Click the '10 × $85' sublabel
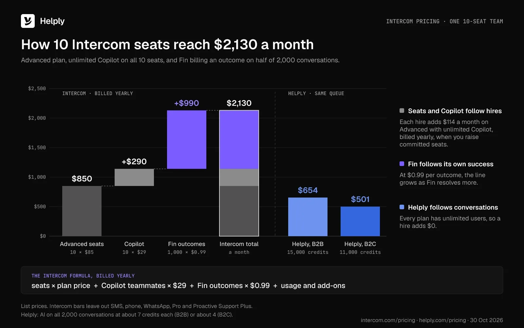Image resolution: width=524 pixels, height=328 pixels. pyautogui.click(x=82, y=252)
